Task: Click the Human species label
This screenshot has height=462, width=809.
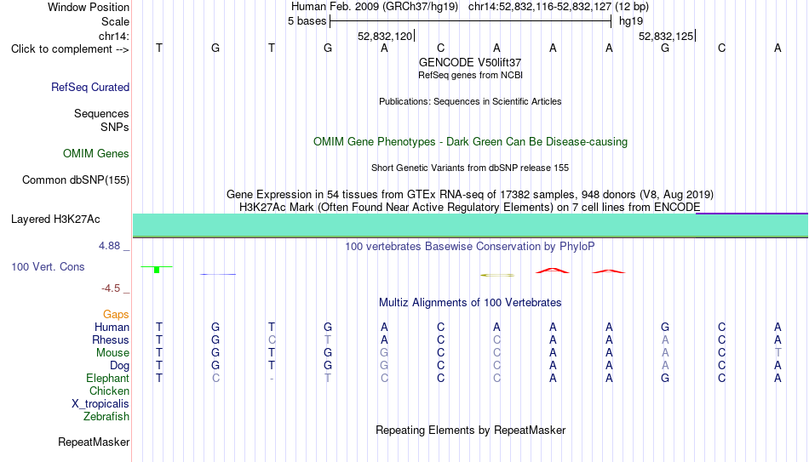Action: [x=112, y=328]
